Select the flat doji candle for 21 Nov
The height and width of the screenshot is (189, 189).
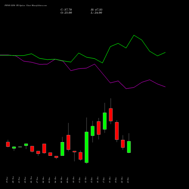pyautogui.click(x=20, y=147)
